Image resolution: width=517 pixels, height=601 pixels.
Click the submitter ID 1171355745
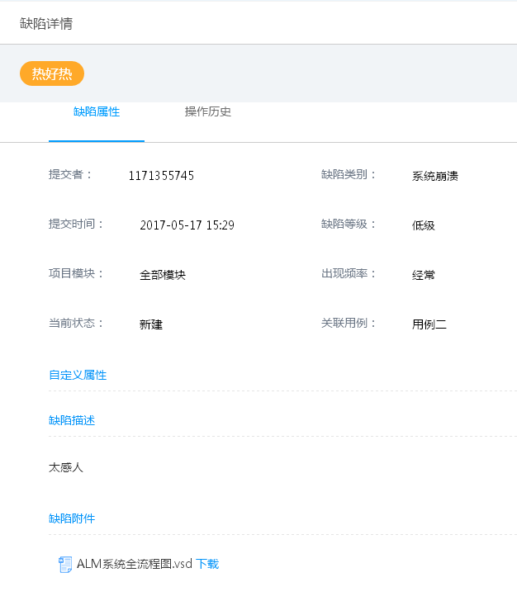tap(161, 176)
